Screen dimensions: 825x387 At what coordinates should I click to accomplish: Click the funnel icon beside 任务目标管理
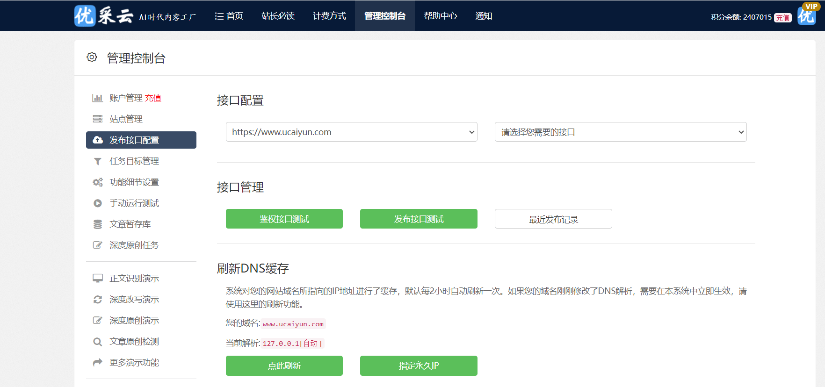pyautogui.click(x=97, y=161)
